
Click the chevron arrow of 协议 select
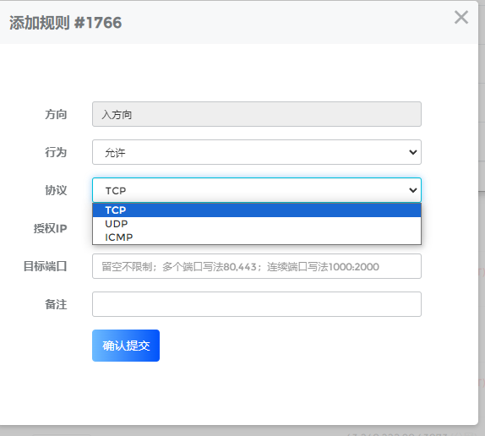[412, 190]
